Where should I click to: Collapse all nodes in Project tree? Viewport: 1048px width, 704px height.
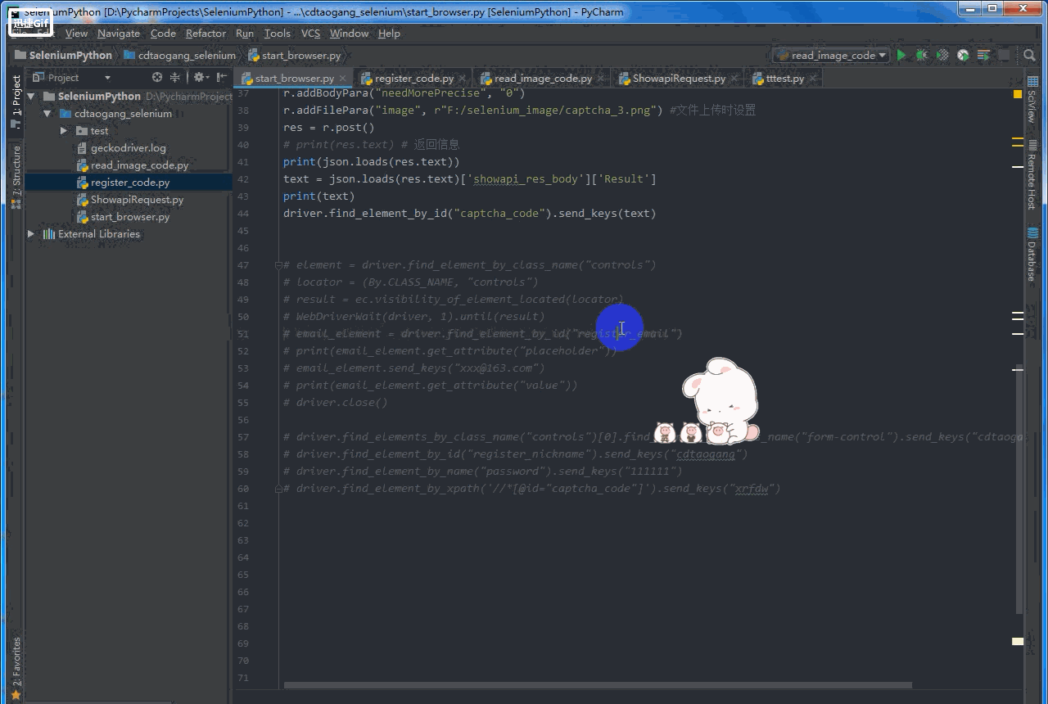point(174,77)
